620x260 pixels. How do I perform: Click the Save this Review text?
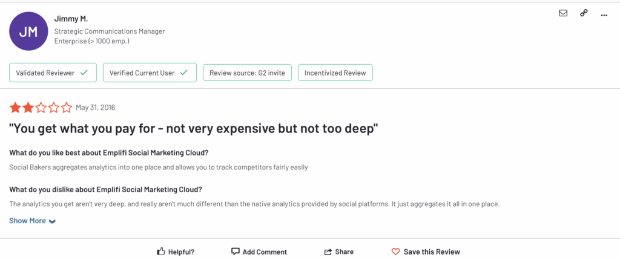click(x=432, y=252)
